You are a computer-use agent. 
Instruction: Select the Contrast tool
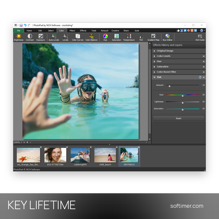(30, 37)
